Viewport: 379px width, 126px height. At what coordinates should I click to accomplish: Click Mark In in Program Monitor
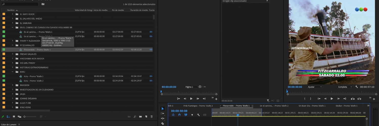tap(305, 99)
